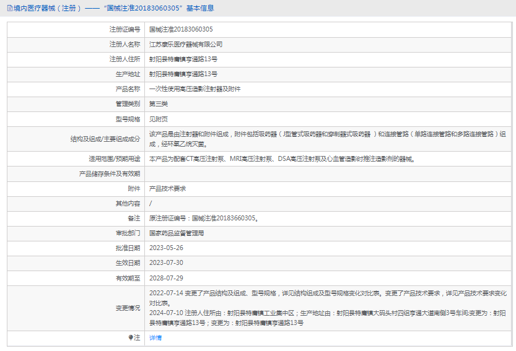Select registration number 国械注准20183060305 value
This screenshot has width=516, height=351.
click(181, 29)
